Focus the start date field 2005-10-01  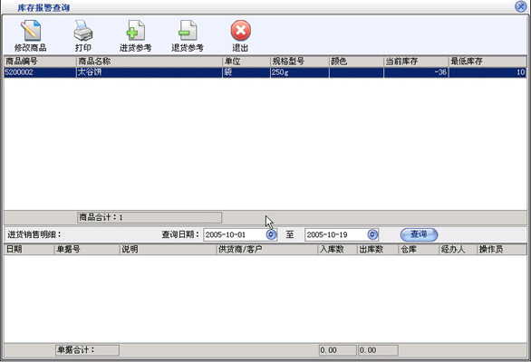(235, 234)
